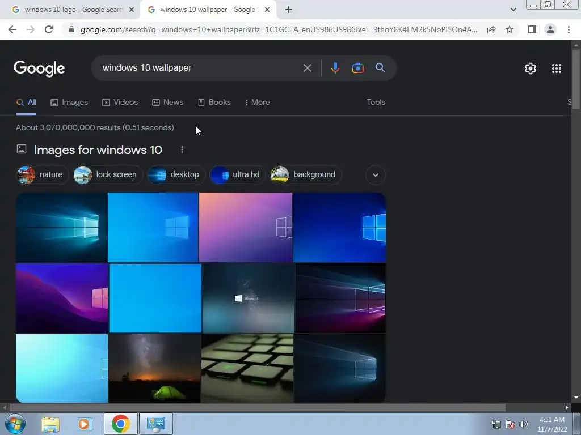
Task: Expand more image filter chips
Action: tap(376, 174)
